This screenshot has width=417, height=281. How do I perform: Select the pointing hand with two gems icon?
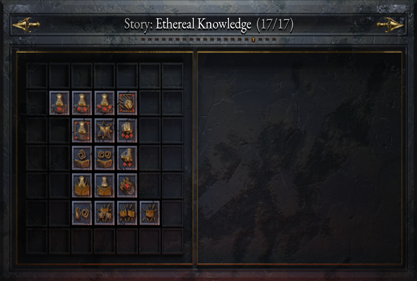(127, 158)
